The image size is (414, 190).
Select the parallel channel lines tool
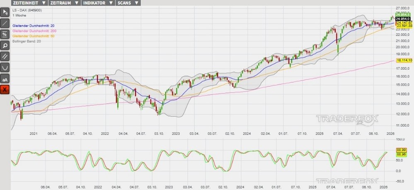(5, 56)
